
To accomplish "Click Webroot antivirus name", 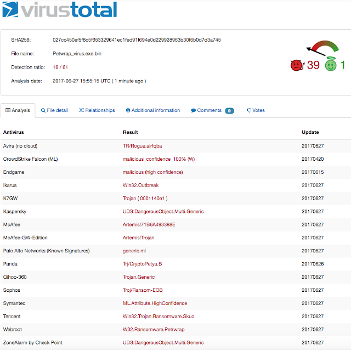I will 13,329.
